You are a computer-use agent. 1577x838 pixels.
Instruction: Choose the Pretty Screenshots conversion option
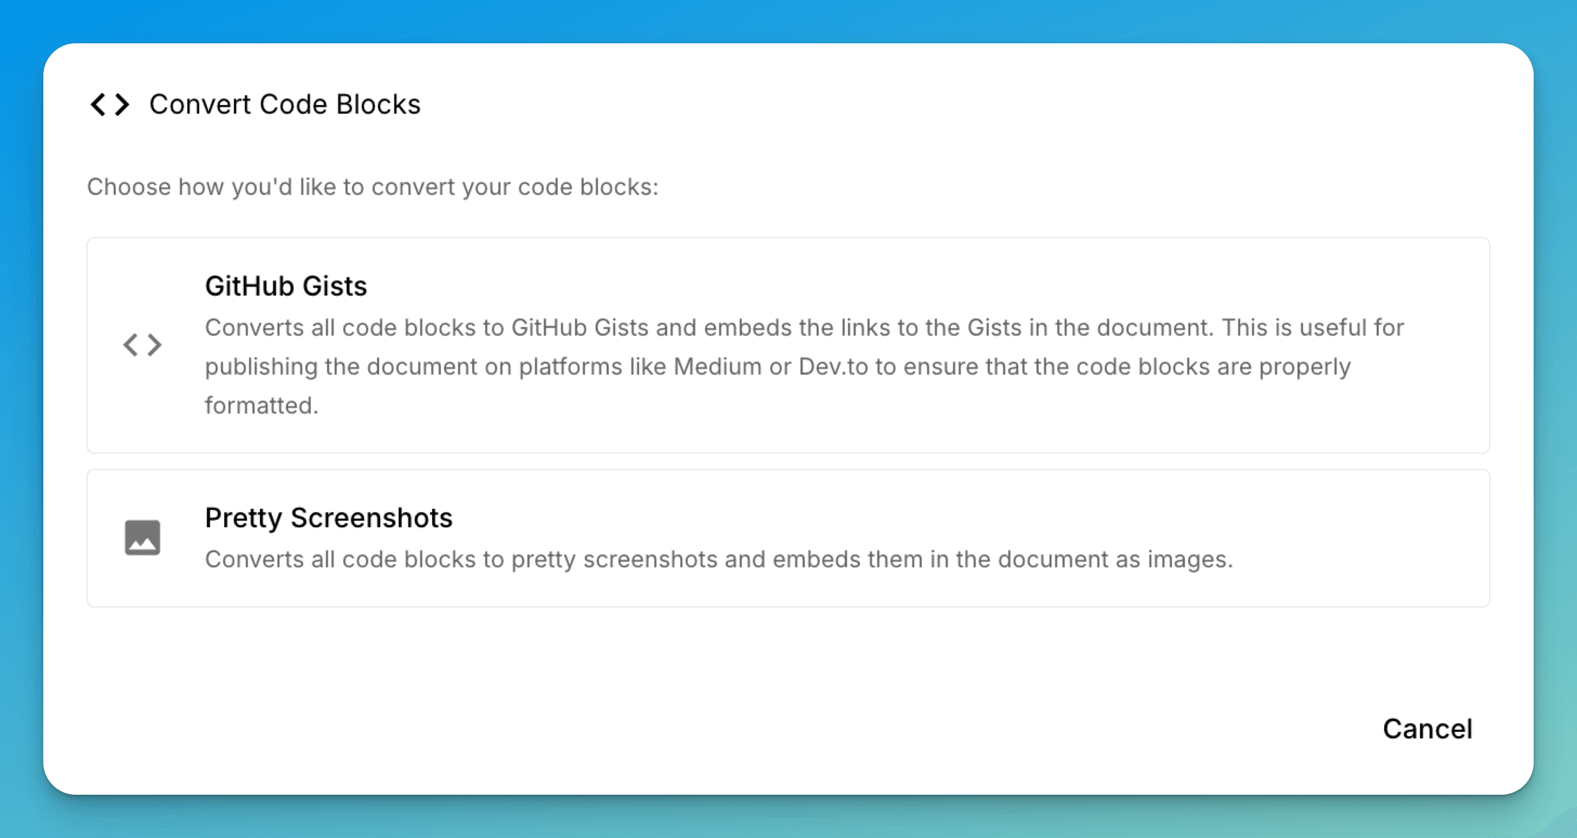pos(788,537)
